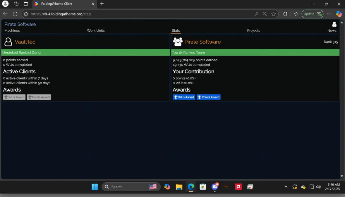This screenshot has height=197, width=345.
Task: Open a new browser tab
Action: [x=102, y=4]
